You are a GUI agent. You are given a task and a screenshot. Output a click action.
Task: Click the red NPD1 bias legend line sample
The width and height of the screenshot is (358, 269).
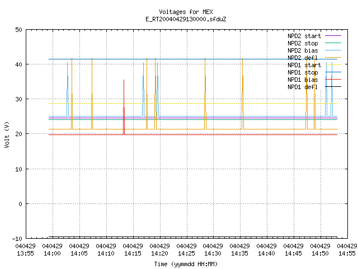[x=333, y=80]
